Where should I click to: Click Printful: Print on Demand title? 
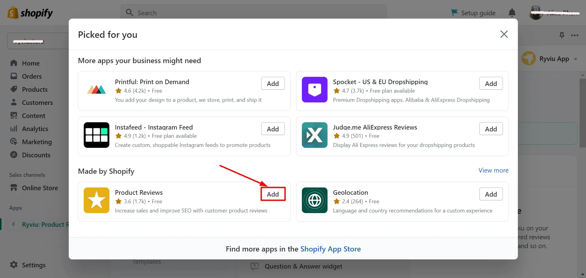[152, 82]
